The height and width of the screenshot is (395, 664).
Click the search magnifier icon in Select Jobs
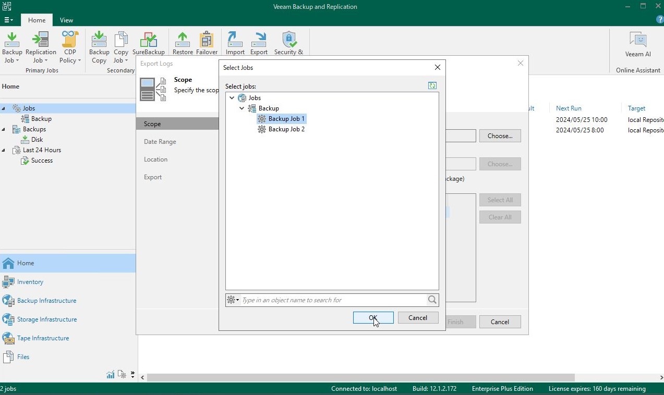[432, 300]
